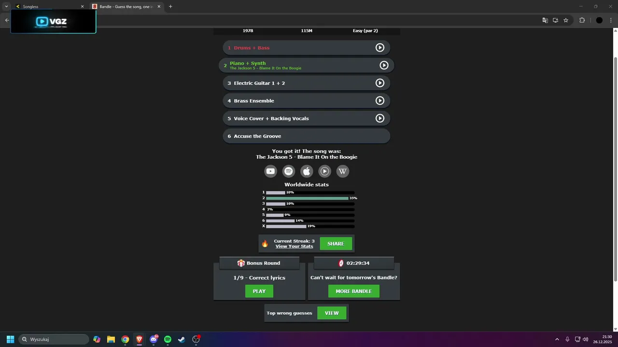Click the 1/9 - Correct lyrics text
This screenshot has width=618, height=347.
click(x=259, y=278)
